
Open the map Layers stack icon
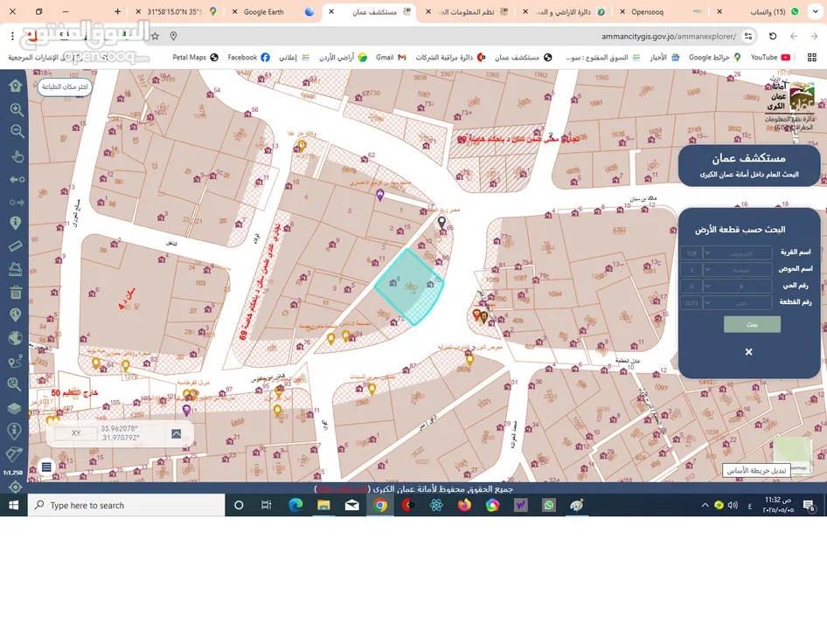pos(14,408)
